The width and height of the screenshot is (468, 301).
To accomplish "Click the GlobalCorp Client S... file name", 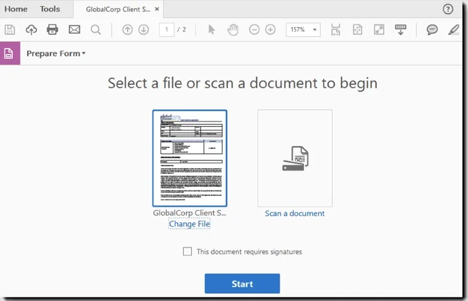I will [189, 213].
